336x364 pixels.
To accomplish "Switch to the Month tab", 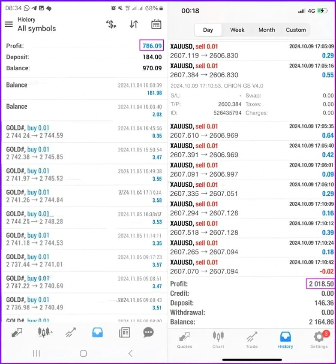I will [x=267, y=30].
